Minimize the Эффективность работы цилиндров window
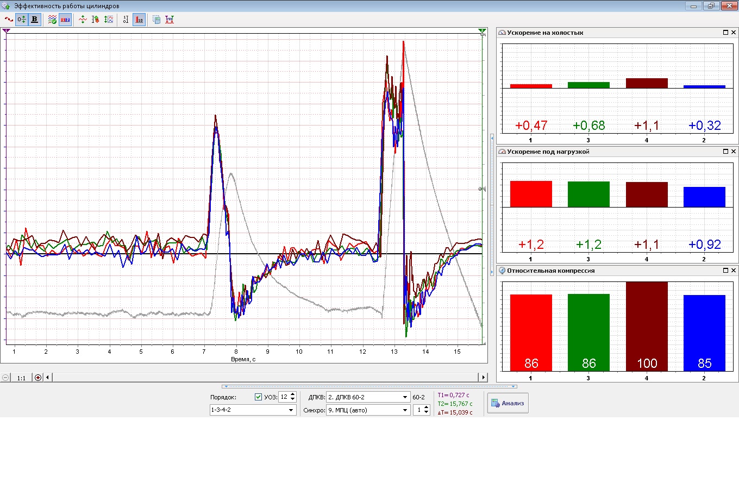The width and height of the screenshot is (739, 489). pyautogui.click(x=694, y=6)
